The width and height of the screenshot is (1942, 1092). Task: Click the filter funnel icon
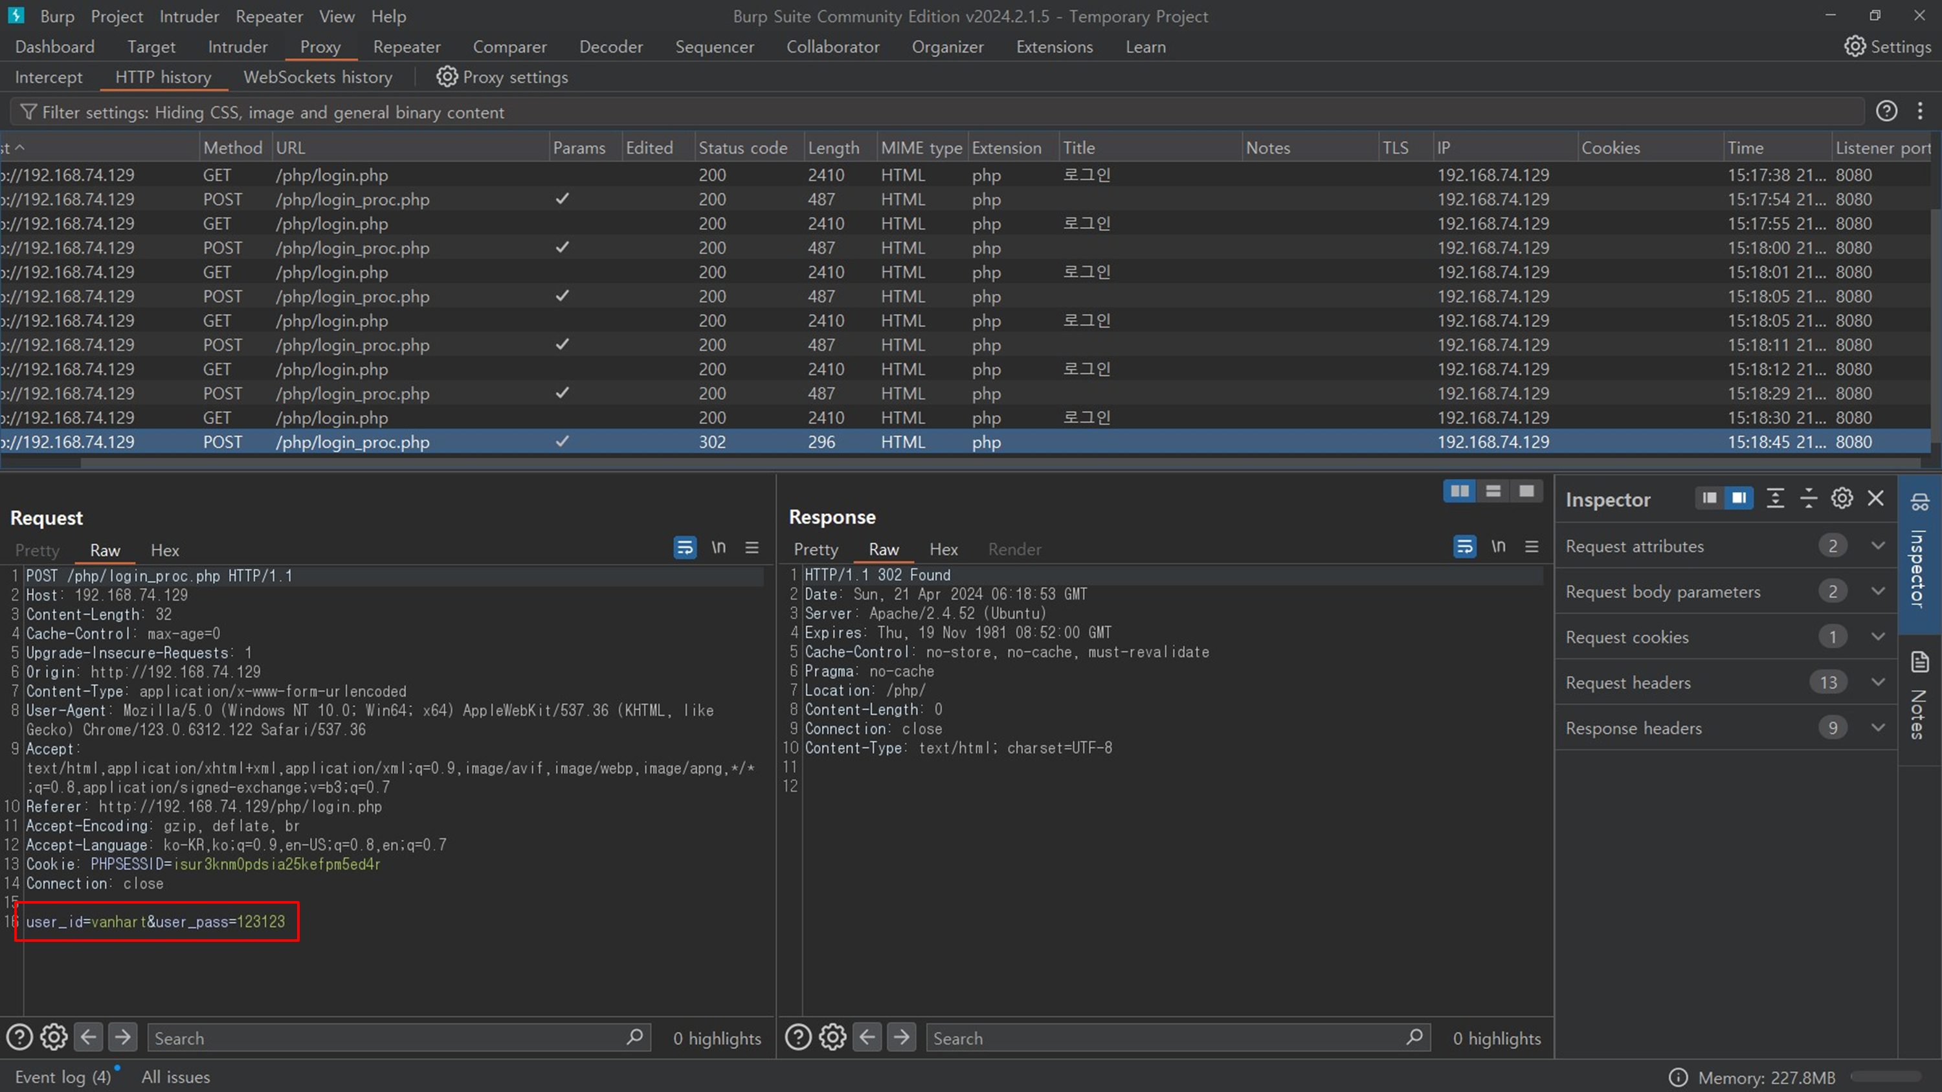point(28,112)
